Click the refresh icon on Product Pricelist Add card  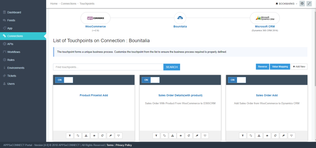102,136
